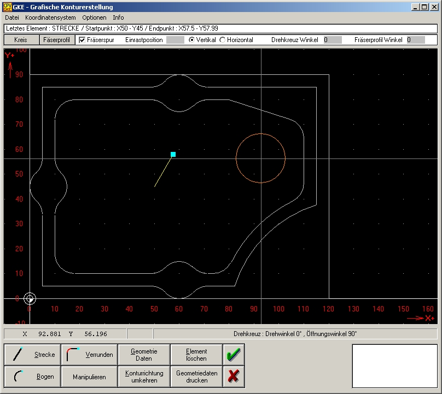Confirm with the green checkmark button
Image resolution: width=442 pixels, height=394 pixels.
pyautogui.click(x=234, y=355)
